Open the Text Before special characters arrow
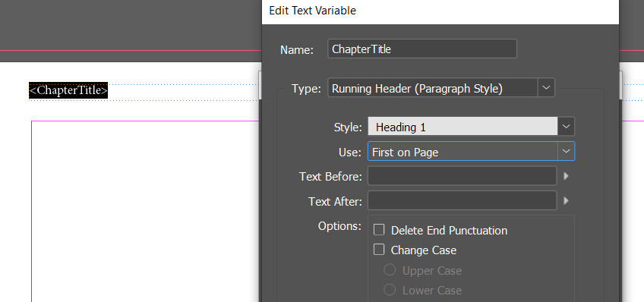This screenshot has height=302, width=644. (567, 176)
